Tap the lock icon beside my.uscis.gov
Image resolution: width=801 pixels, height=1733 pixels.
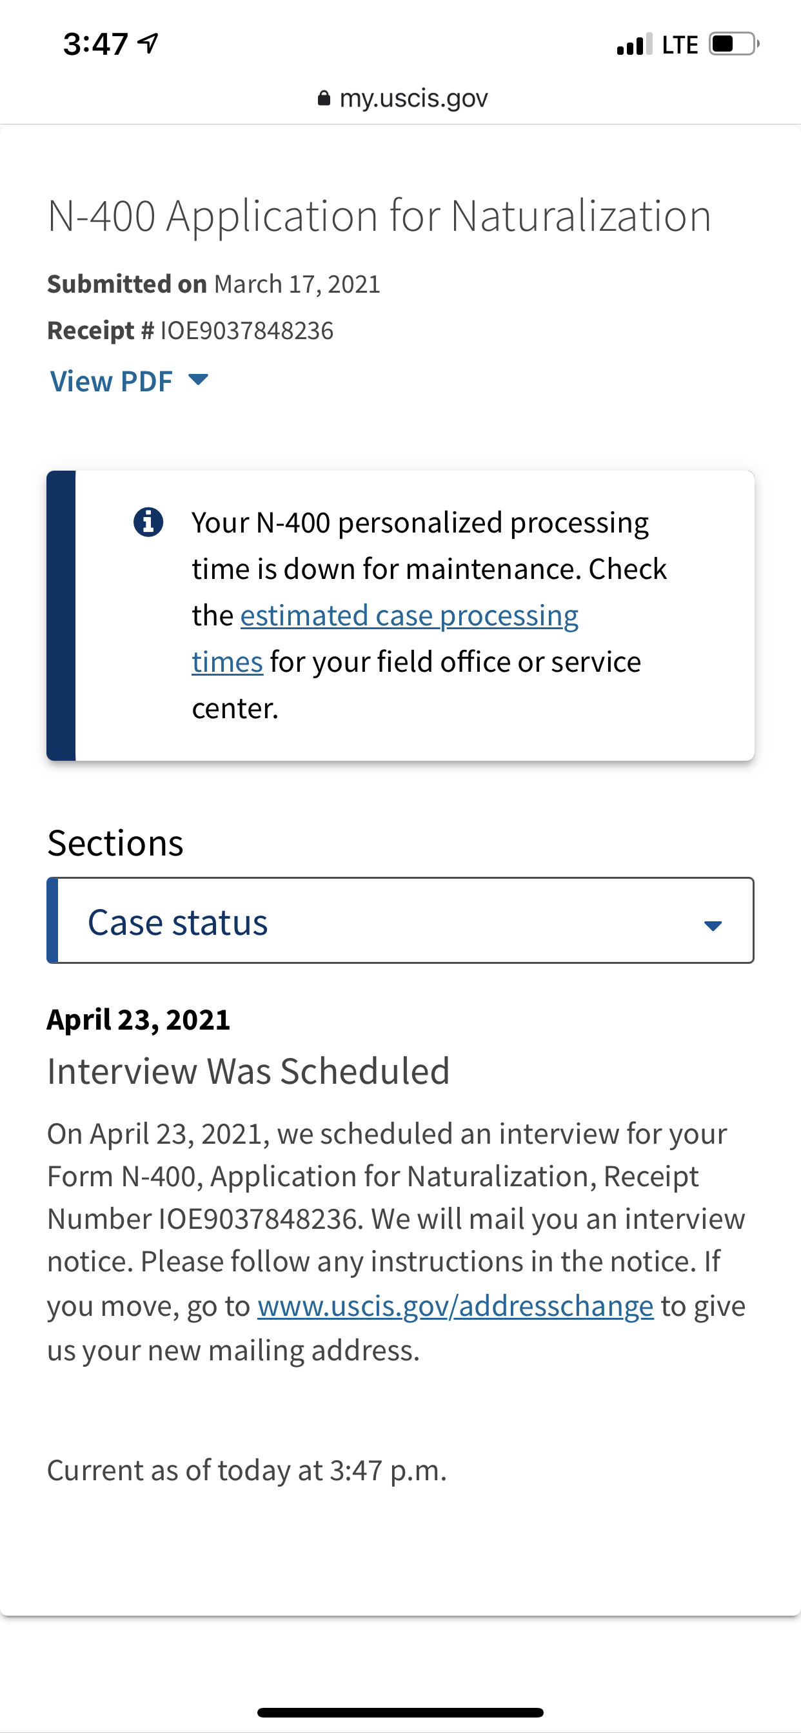(324, 98)
